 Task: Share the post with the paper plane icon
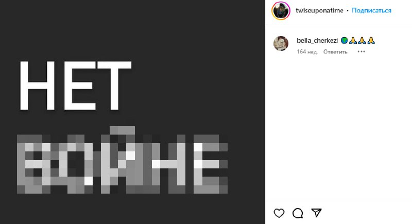pos(317,213)
